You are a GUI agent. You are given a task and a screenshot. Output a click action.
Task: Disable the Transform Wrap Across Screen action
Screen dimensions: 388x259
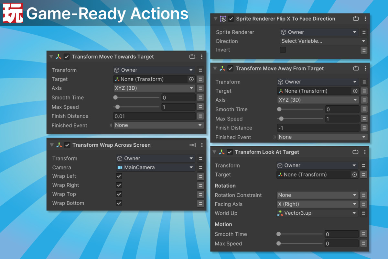(67, 145)
